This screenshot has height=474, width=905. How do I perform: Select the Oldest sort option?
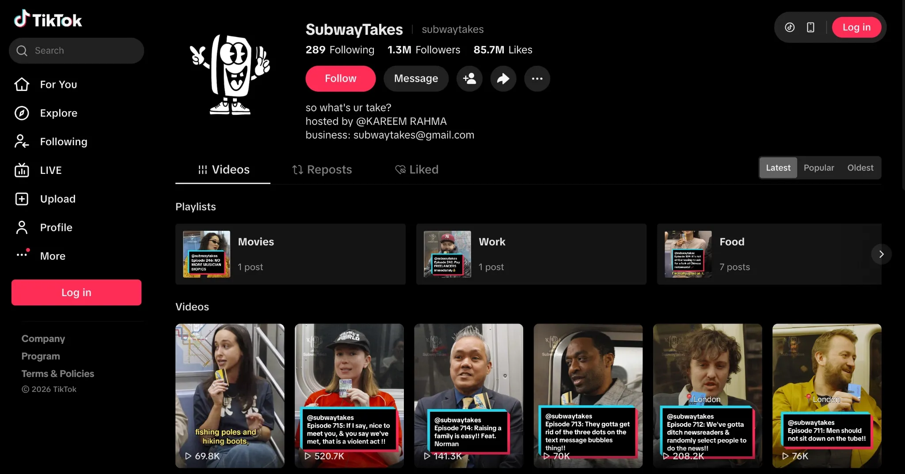pos(860,168)
